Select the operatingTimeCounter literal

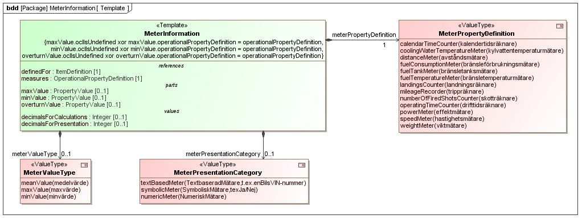coord(453,105)
